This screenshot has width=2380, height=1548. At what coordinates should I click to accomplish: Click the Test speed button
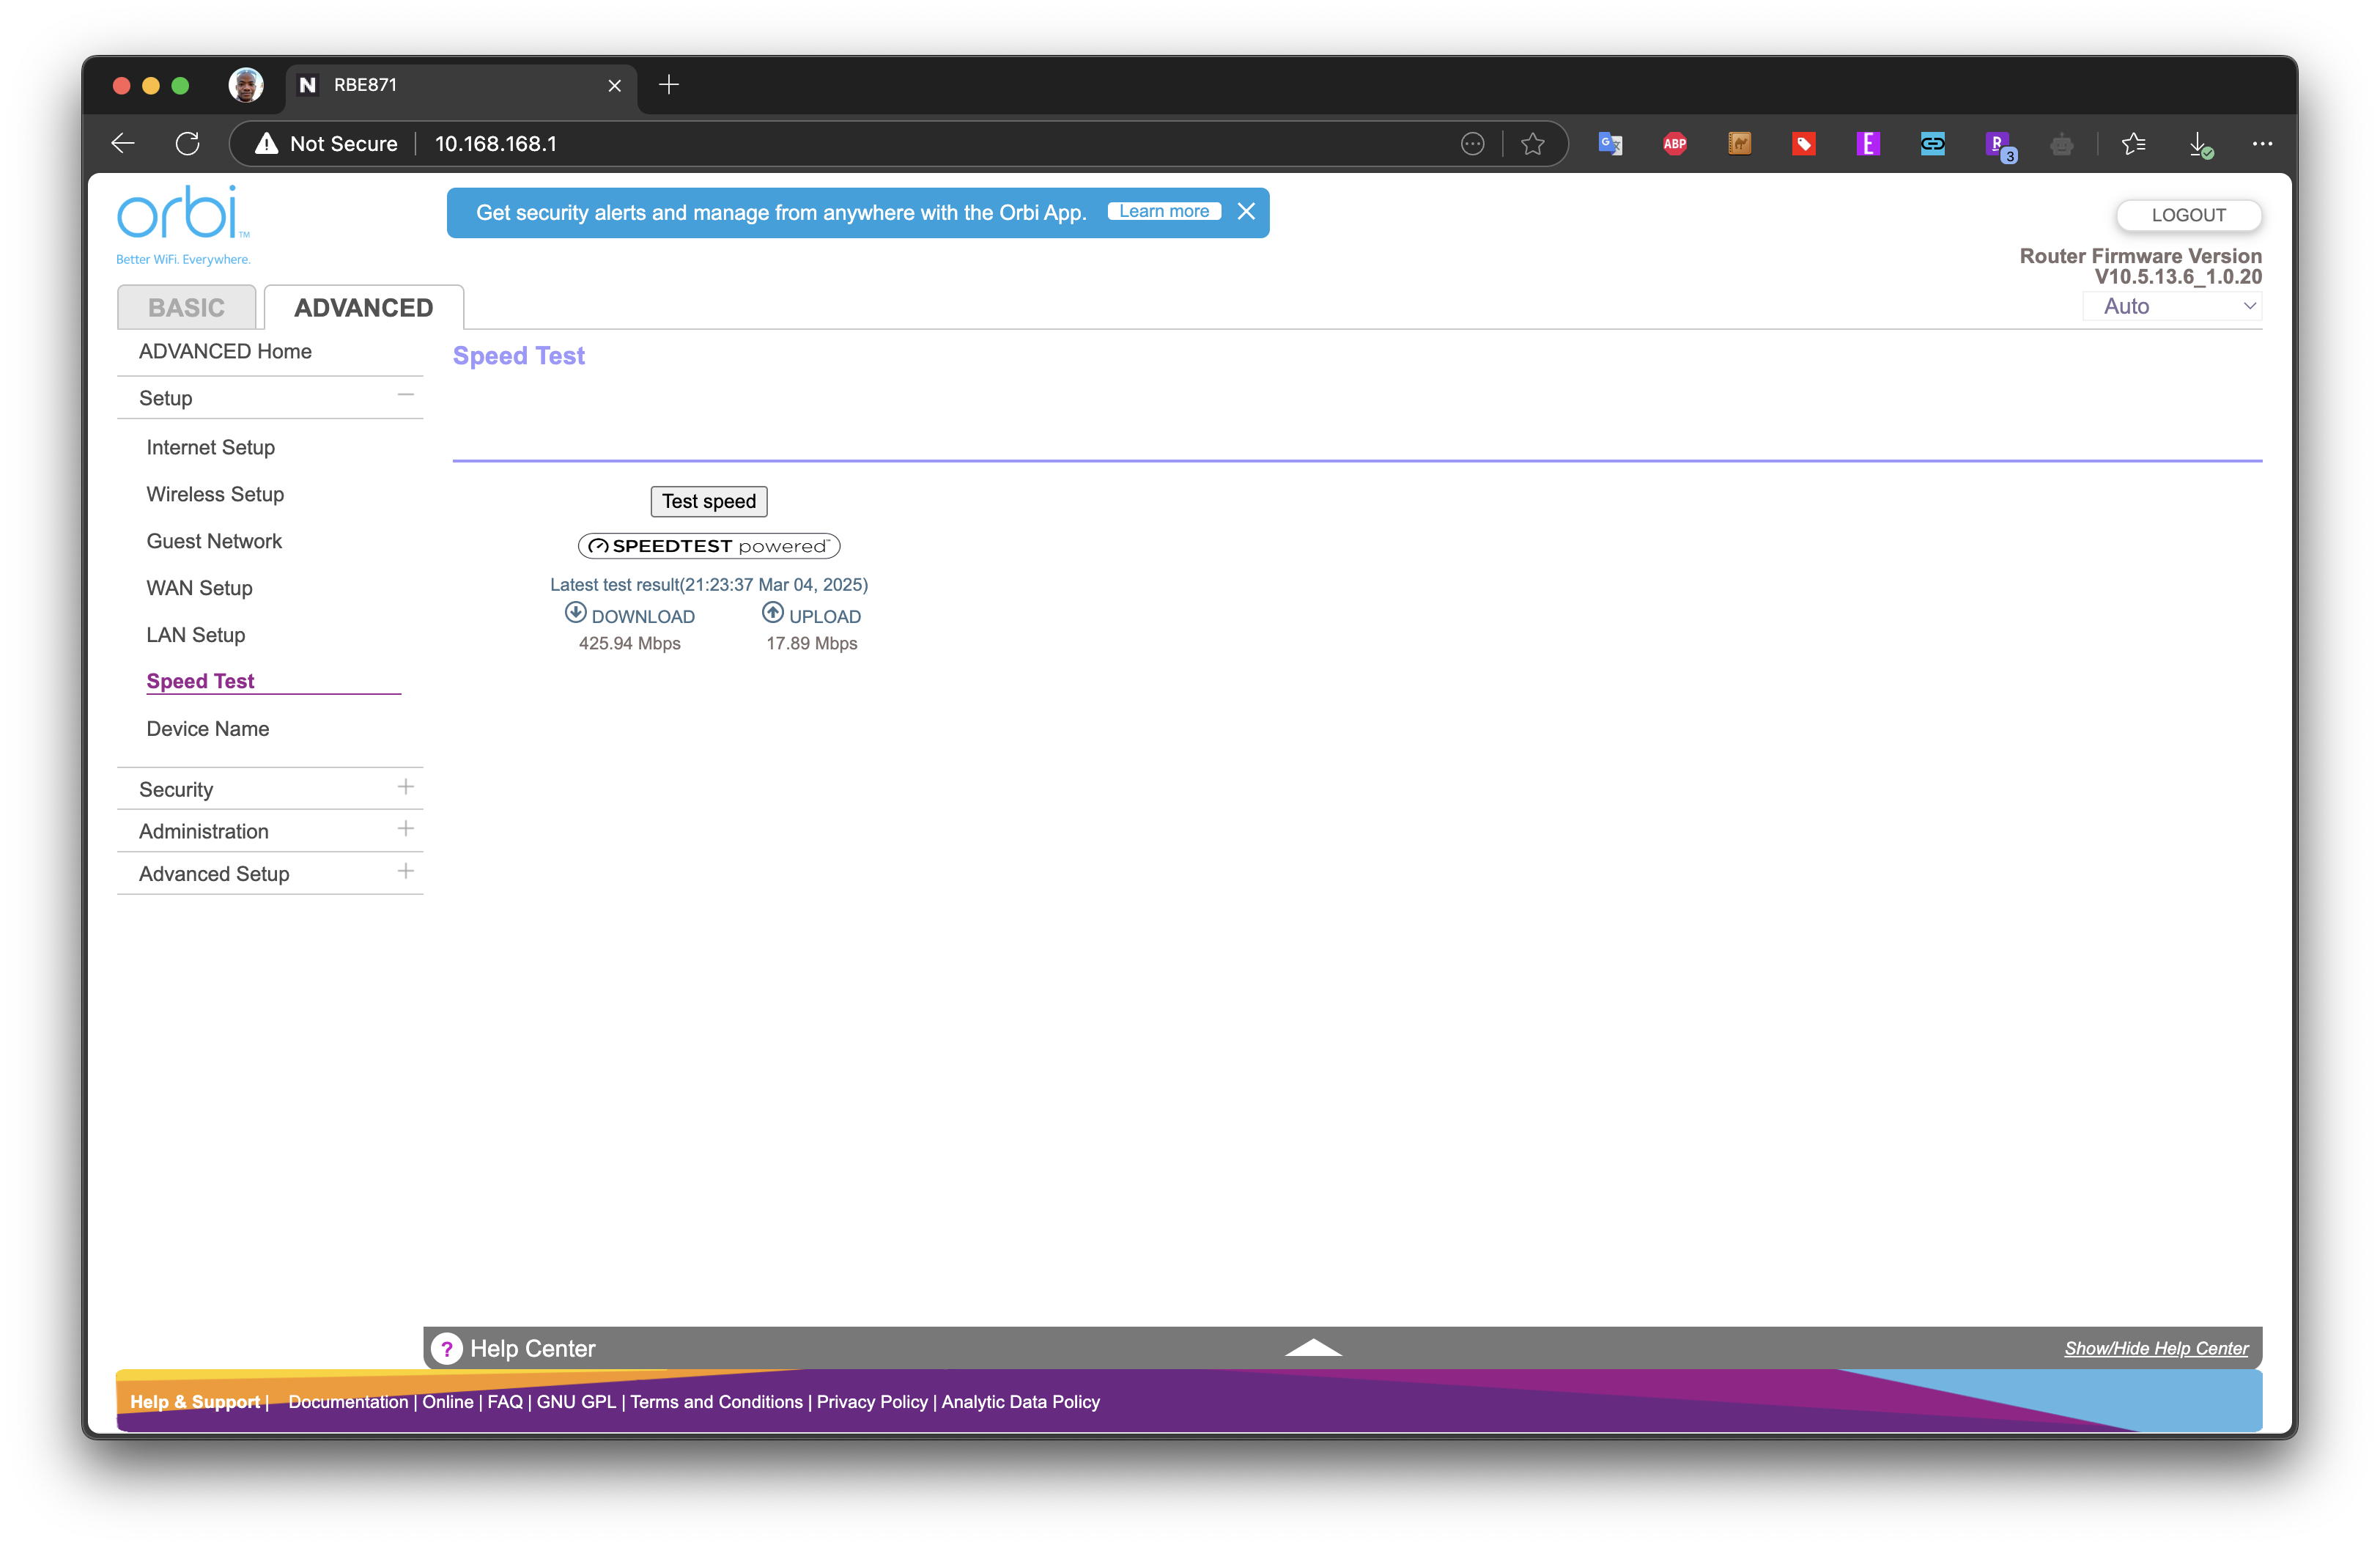[x=708, y=501]
